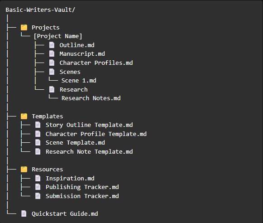Open Submission Tracker.md
This screenshot has height=223, width=263.
click(82, 196)
